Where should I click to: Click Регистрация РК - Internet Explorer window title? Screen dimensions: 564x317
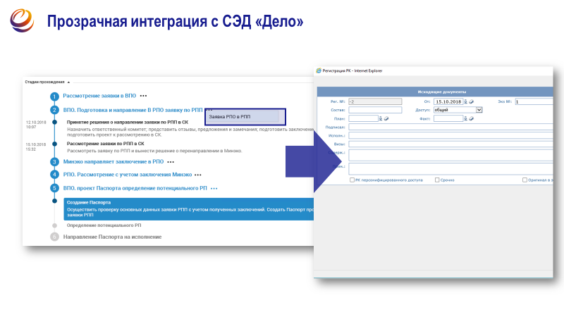click(x=352, y=71)
